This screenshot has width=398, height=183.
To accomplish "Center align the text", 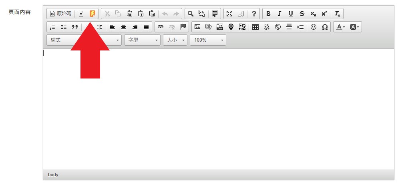I will [x=124, y=27].
